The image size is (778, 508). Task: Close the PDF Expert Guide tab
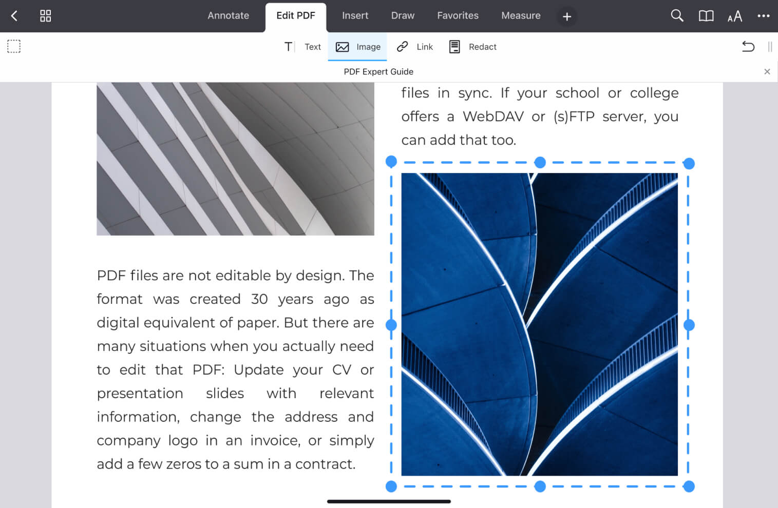(x=767, y=72)
